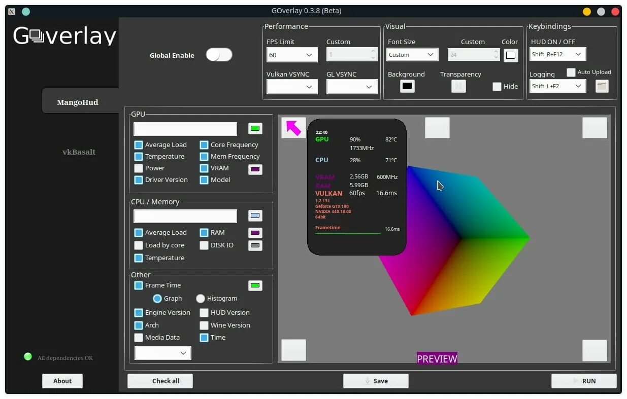Click the Check all button
Image resolution: width=627 pixels, height=399 pixels.
160,381
